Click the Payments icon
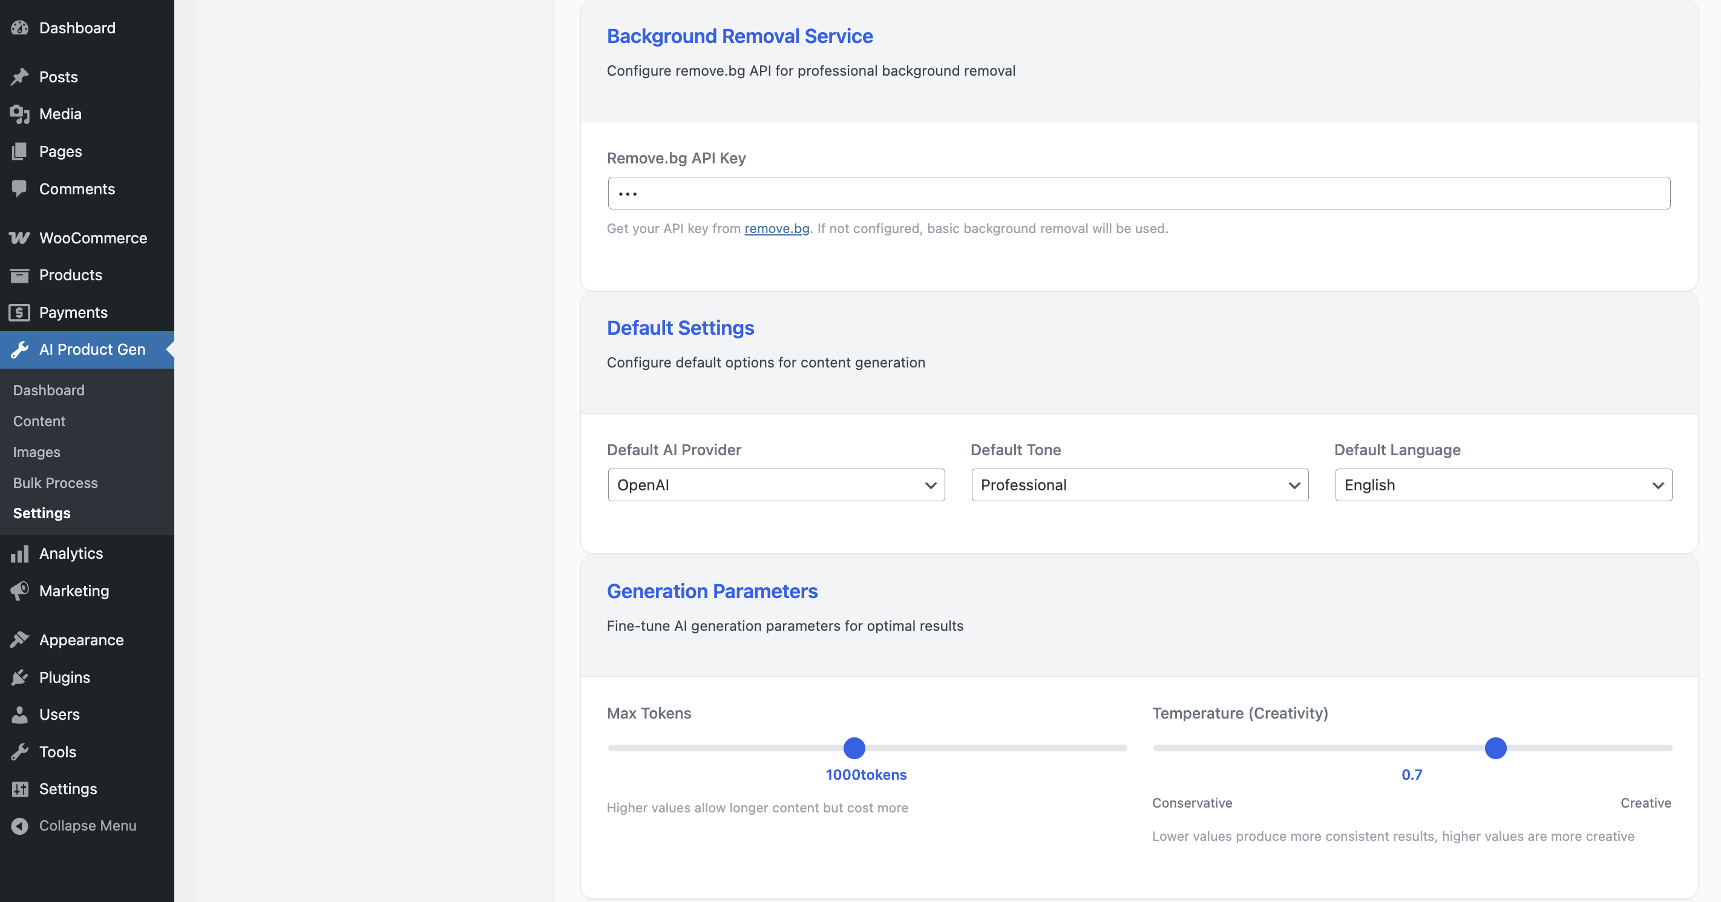This screenshot has width=1721, height=902. click(19, 312)
